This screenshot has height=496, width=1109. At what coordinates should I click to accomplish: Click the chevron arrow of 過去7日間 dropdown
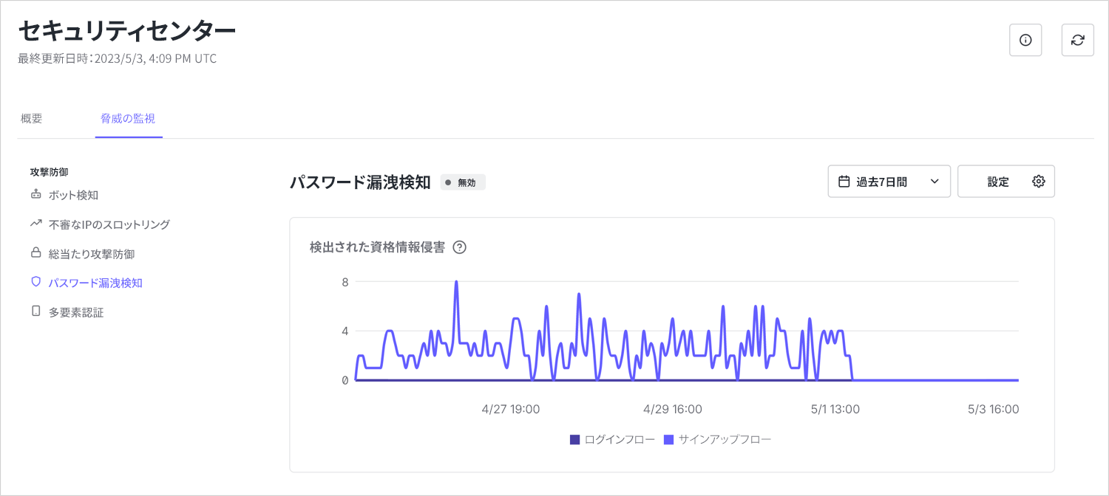[934, 182]
